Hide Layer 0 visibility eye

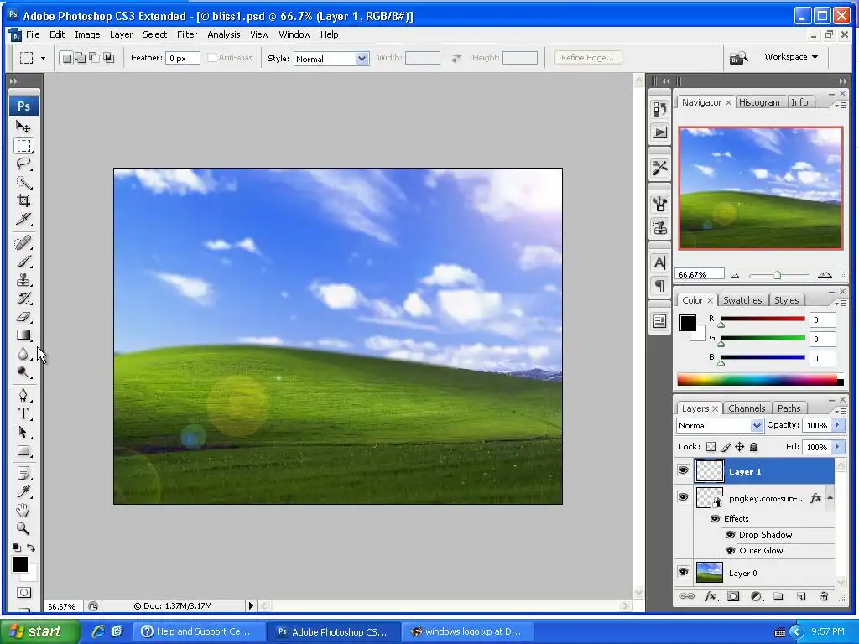683,572
